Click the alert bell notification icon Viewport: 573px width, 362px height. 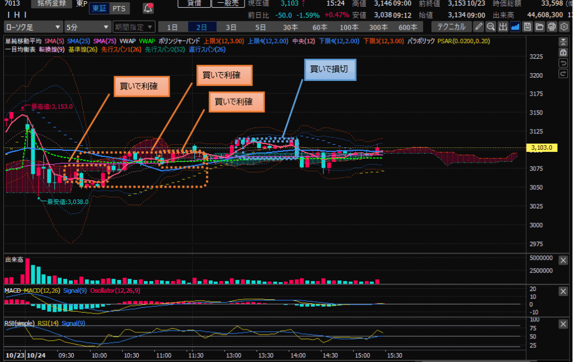coord(148,8)
